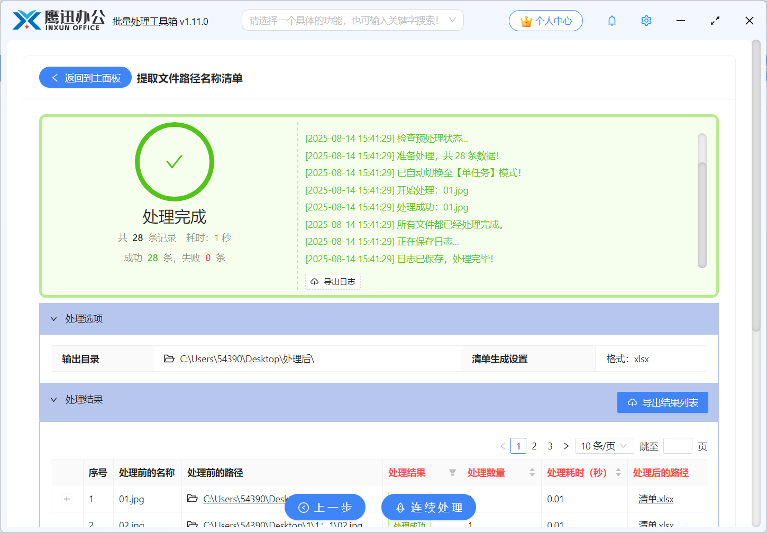Return to main panel with 返回到主面板
767x533 pixels.
point(85,77)
